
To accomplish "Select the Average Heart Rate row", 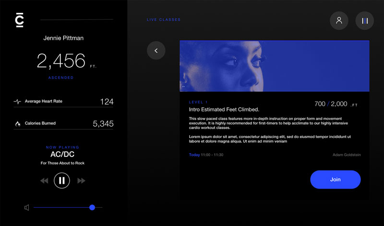I will [63, 101].
